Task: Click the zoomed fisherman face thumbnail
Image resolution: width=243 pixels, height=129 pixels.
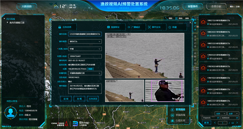Action: (x=165, y=91)
